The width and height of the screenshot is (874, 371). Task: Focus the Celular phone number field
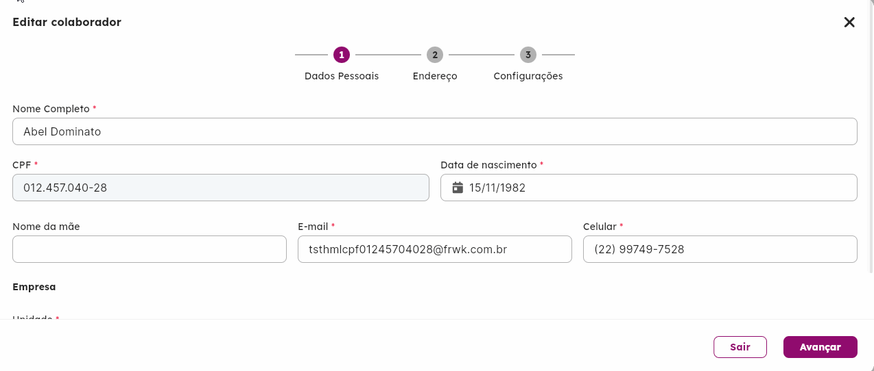click(x=720, y=249)
